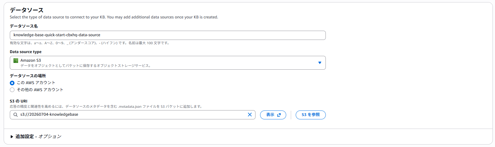495x147 pixels.
Task: Click the Amazon S3 service icon
Action: click(x=16, y=61)
